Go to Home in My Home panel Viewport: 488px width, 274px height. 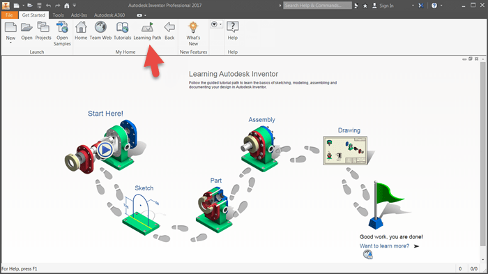click(81, 27)
